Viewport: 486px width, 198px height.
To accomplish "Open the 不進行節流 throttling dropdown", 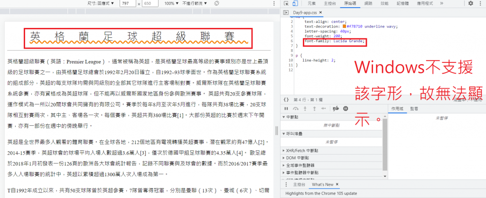I will click(194, 3).
